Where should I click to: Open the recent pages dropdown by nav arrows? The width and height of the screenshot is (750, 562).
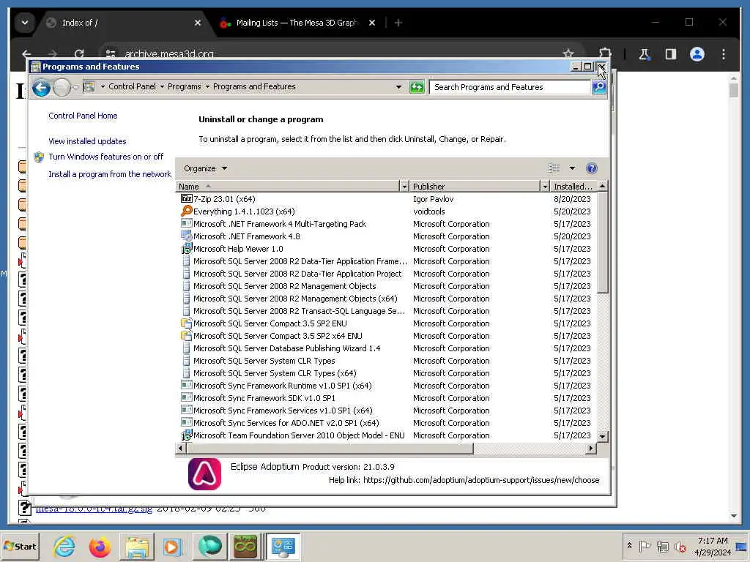point(75,87)
